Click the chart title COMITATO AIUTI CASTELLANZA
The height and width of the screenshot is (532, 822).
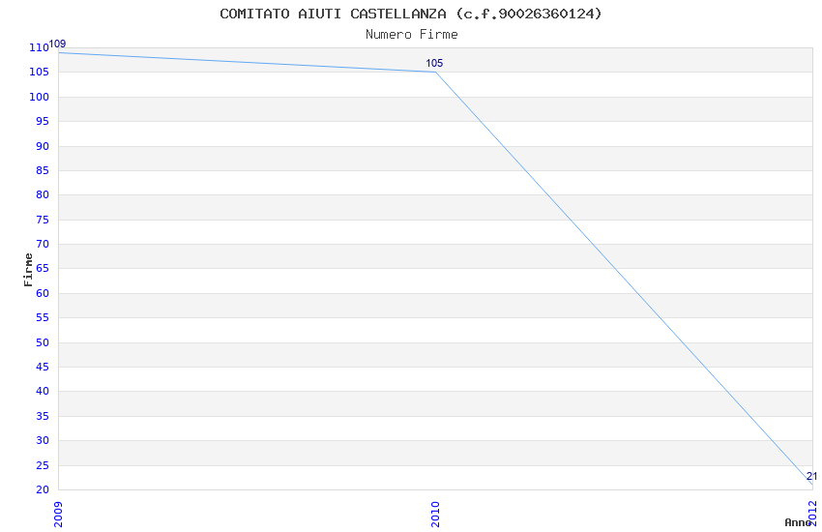(410, 14)
